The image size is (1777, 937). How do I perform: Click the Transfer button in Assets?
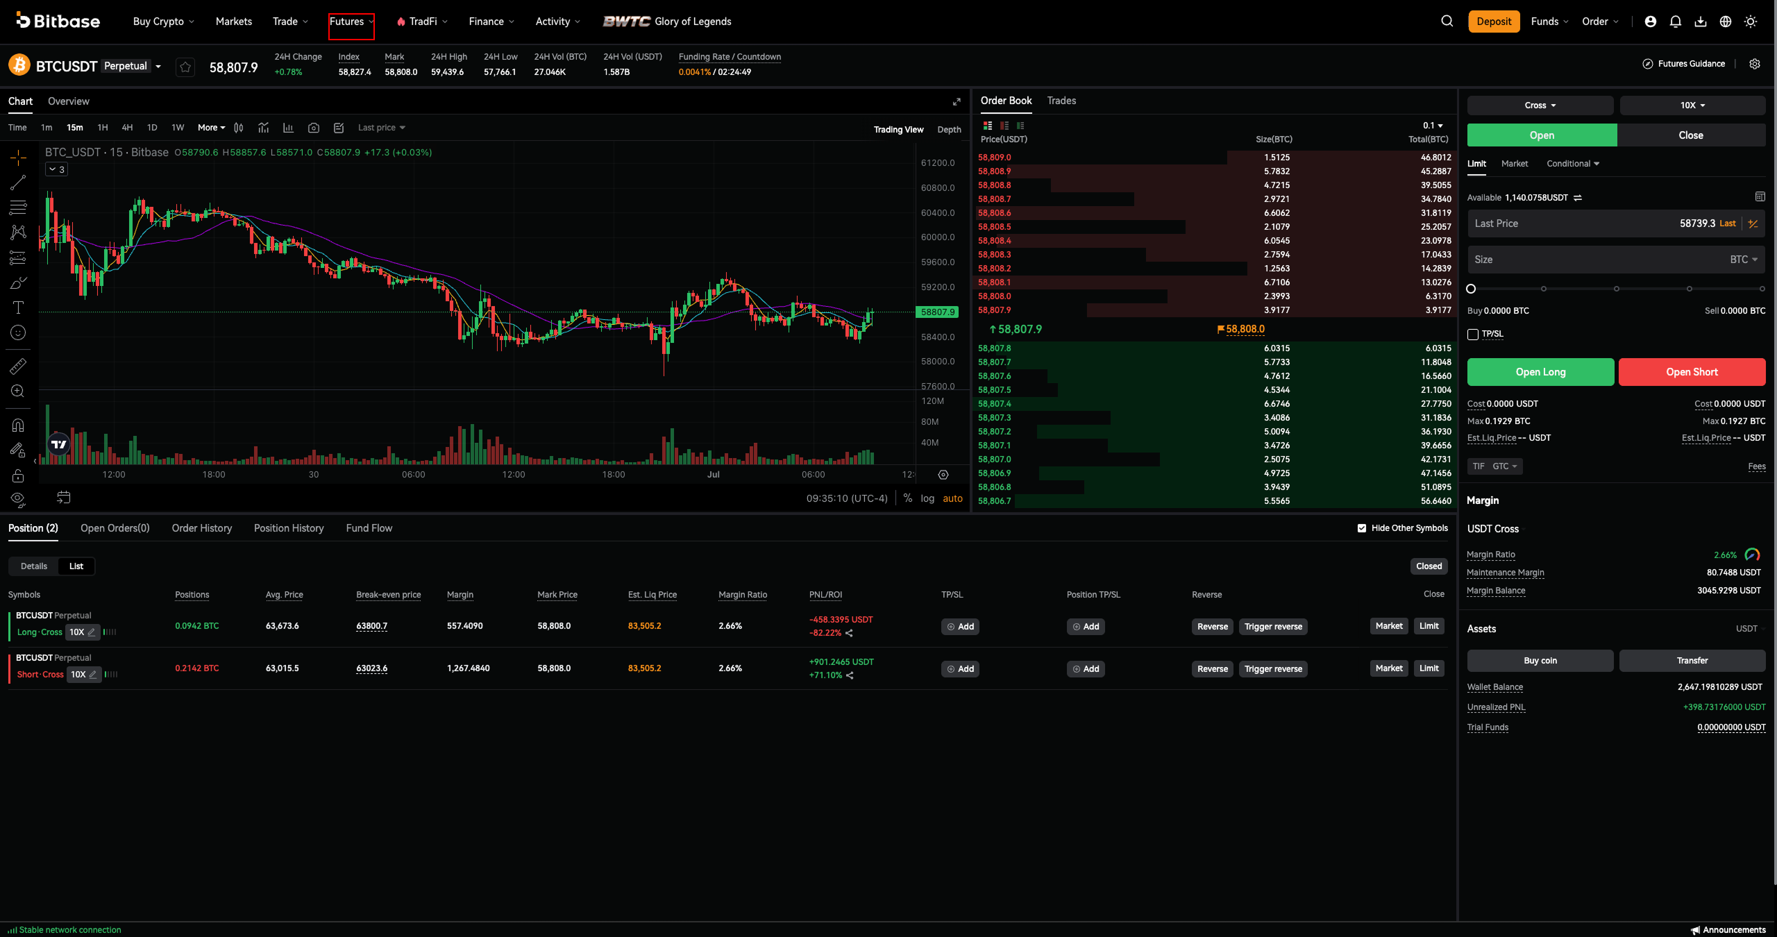tap(1692, 661)
